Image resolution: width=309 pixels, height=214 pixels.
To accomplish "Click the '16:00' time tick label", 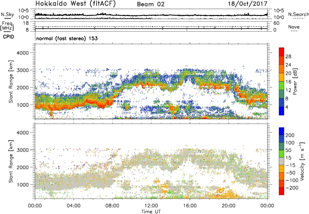I will click(190, 206).
